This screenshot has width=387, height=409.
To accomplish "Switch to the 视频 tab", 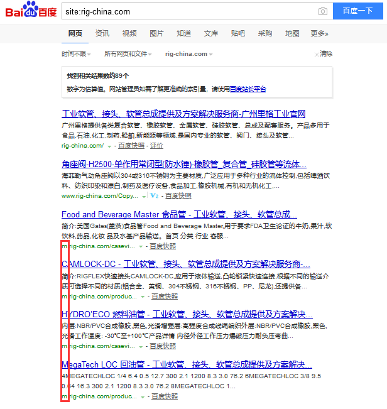I will tap(129, 34).
